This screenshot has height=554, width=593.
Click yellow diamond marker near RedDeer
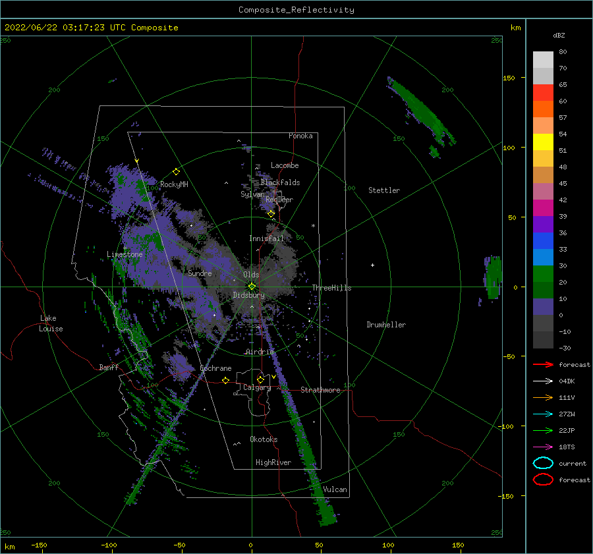tap(271, 214)
